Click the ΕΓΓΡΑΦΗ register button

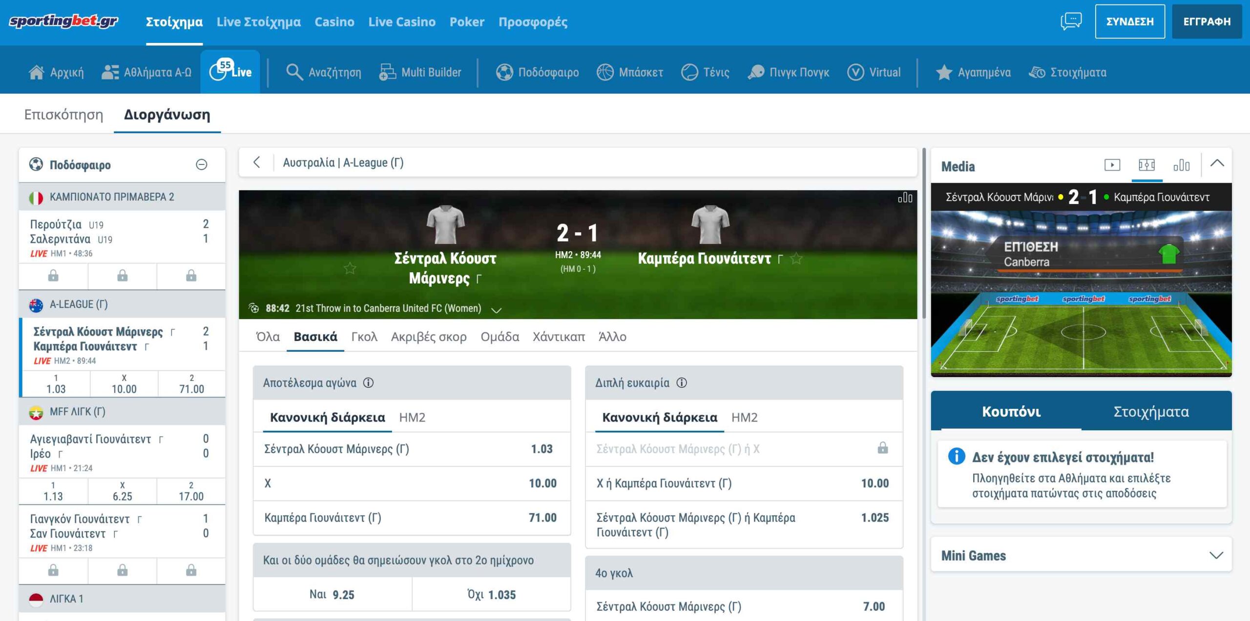1207,21
